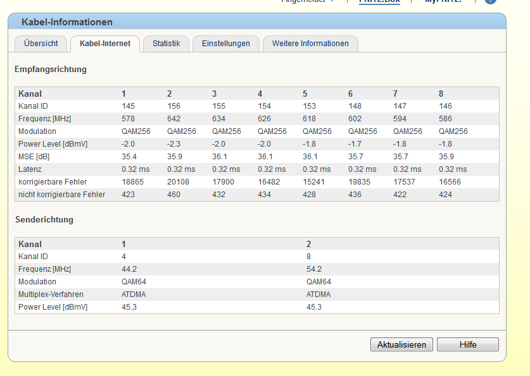
Task: Switch to the Übersicht tab
Action: tap(41, 44)
